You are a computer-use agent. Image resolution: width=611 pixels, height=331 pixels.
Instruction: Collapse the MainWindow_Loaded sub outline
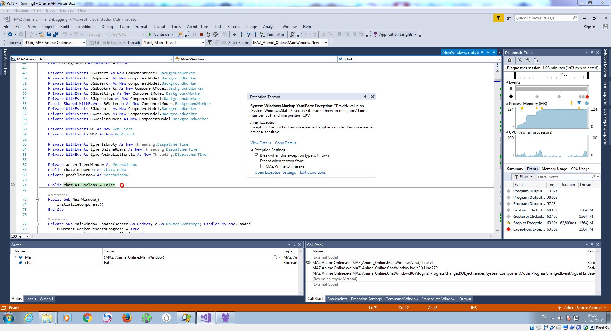[x=37, y=224]
